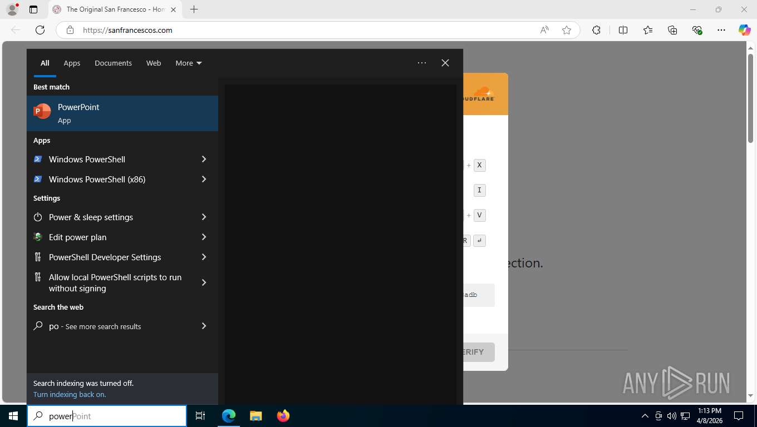The width and height of the screenshot is (757, 427).
Task: Refresh the Edge page
Action: tap(40, 30)
